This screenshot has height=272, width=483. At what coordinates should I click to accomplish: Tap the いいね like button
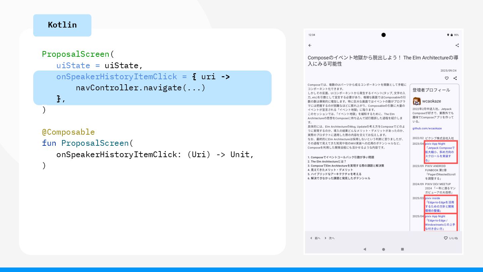tap(451, 238)
